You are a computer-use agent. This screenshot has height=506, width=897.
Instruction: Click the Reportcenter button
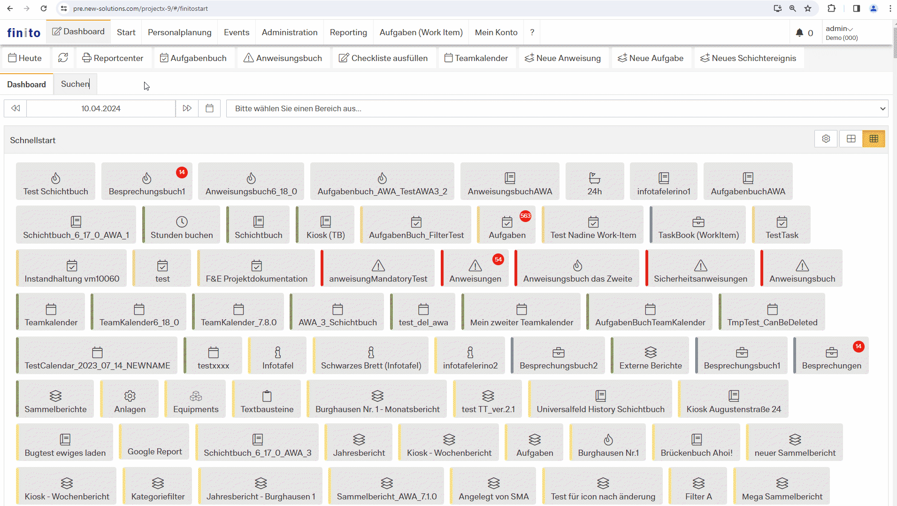coord(113,58)
